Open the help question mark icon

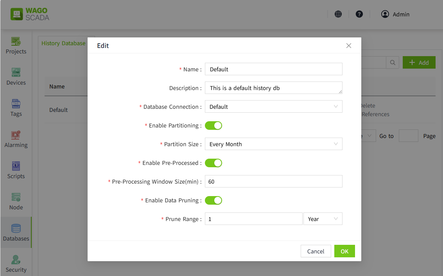(x=359, y=14)
